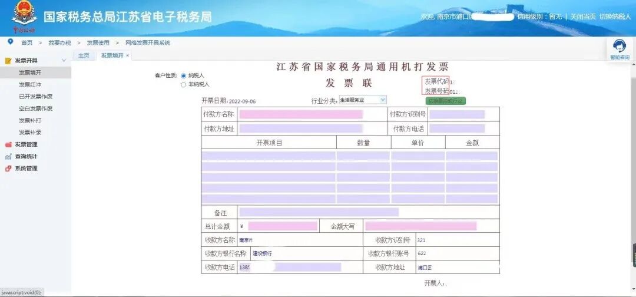This screenshot has width=636, height=297.
Task: Click first row 数量 field
Action: tap(363, 156)
